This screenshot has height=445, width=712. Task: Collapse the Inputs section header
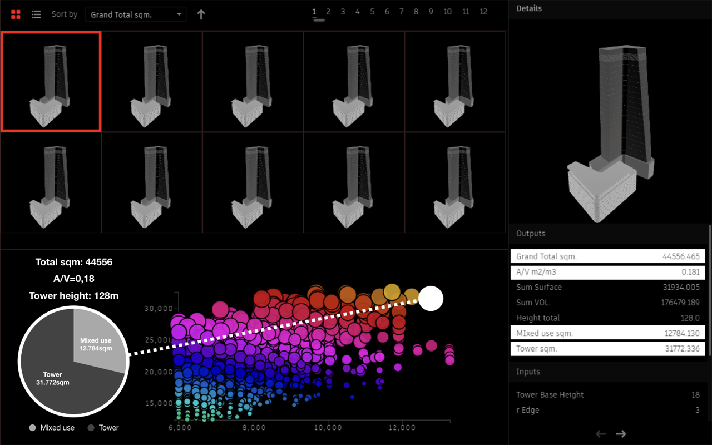pyautogui.click(x=528, y=372)
